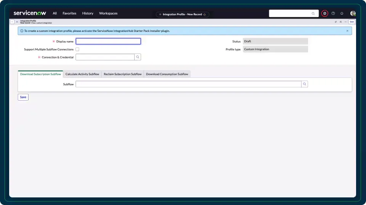Click the 'Support Multiple Subflow Connections' label
This screenshot has width=366, height=205.
click(x=49, y=49)
